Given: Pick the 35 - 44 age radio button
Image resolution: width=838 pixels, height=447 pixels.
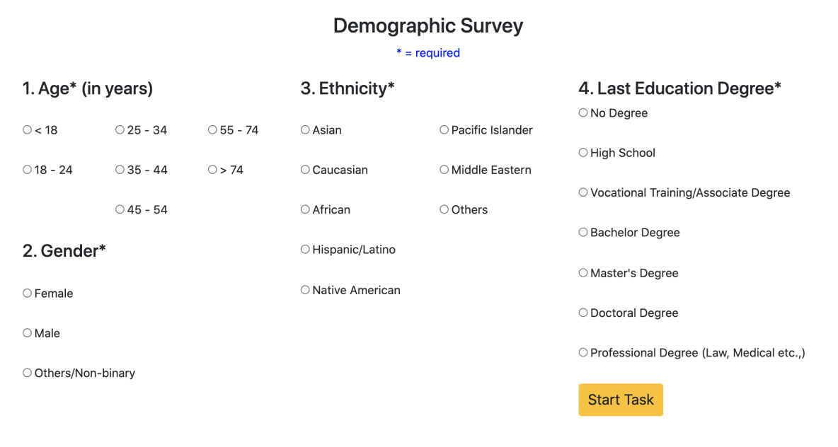Looking at the screenshot, I should click(x=120, y=170).
